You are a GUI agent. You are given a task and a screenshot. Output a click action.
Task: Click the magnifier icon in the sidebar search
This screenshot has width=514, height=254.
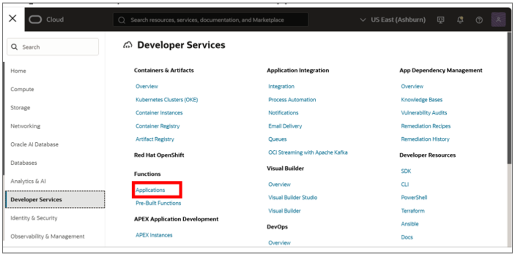click(x=14, y=47)
